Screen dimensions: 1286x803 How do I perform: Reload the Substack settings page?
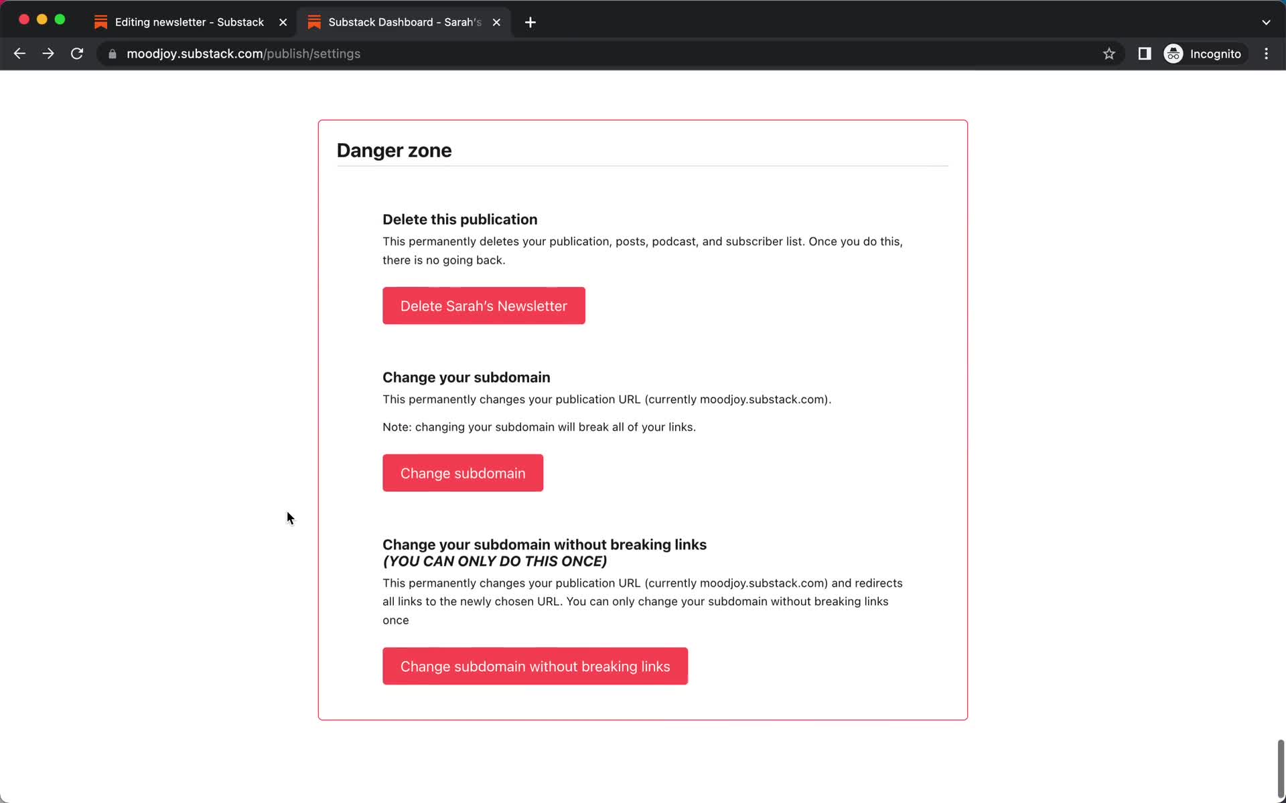(x=77, y=54)
